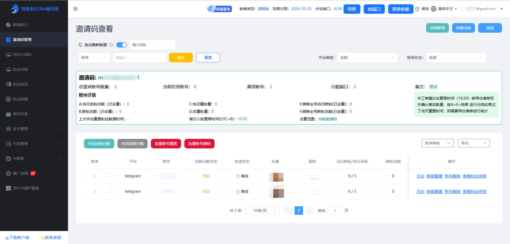The height and width of the screenshot is (244, 510).
Task: Open the 简体中文 language dropdown
Action: 447,9
